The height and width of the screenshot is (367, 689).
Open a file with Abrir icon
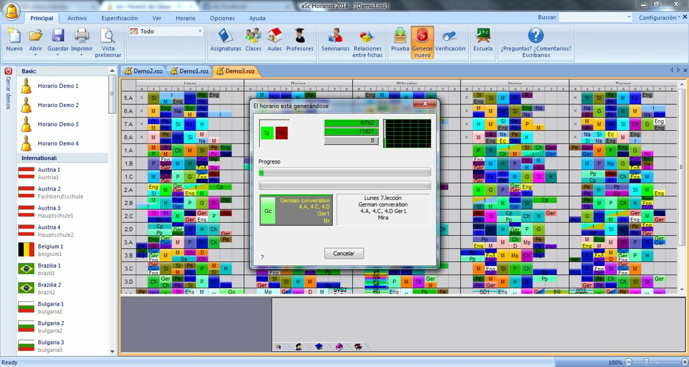(35, 36)
